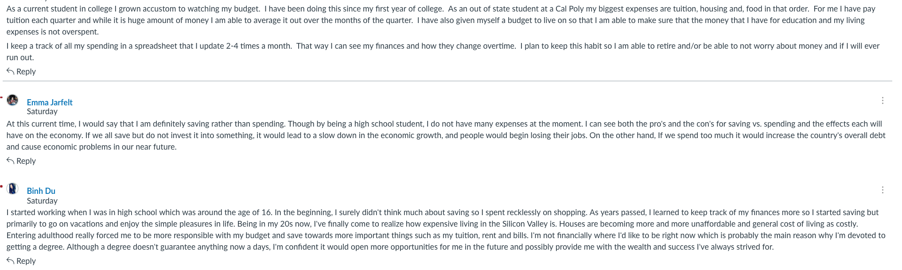
Task: Click Emma Jarfelt's profile avatar
Action: [12, 100]
